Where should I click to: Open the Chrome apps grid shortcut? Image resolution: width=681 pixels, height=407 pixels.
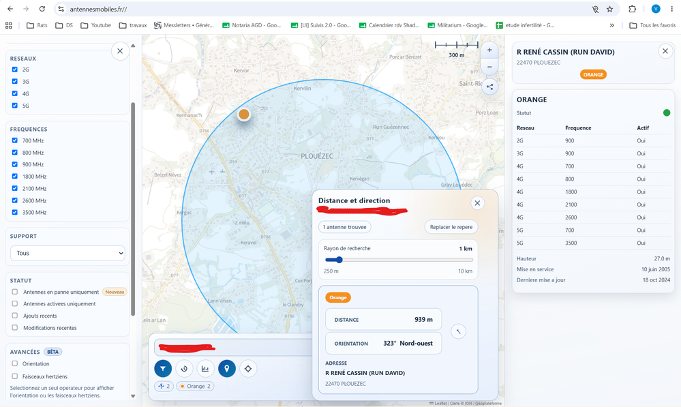[x=9, y=25]
